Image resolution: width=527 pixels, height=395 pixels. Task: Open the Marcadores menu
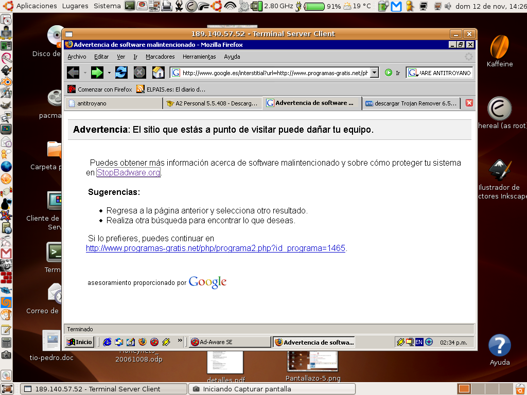[x=160, y=57]
